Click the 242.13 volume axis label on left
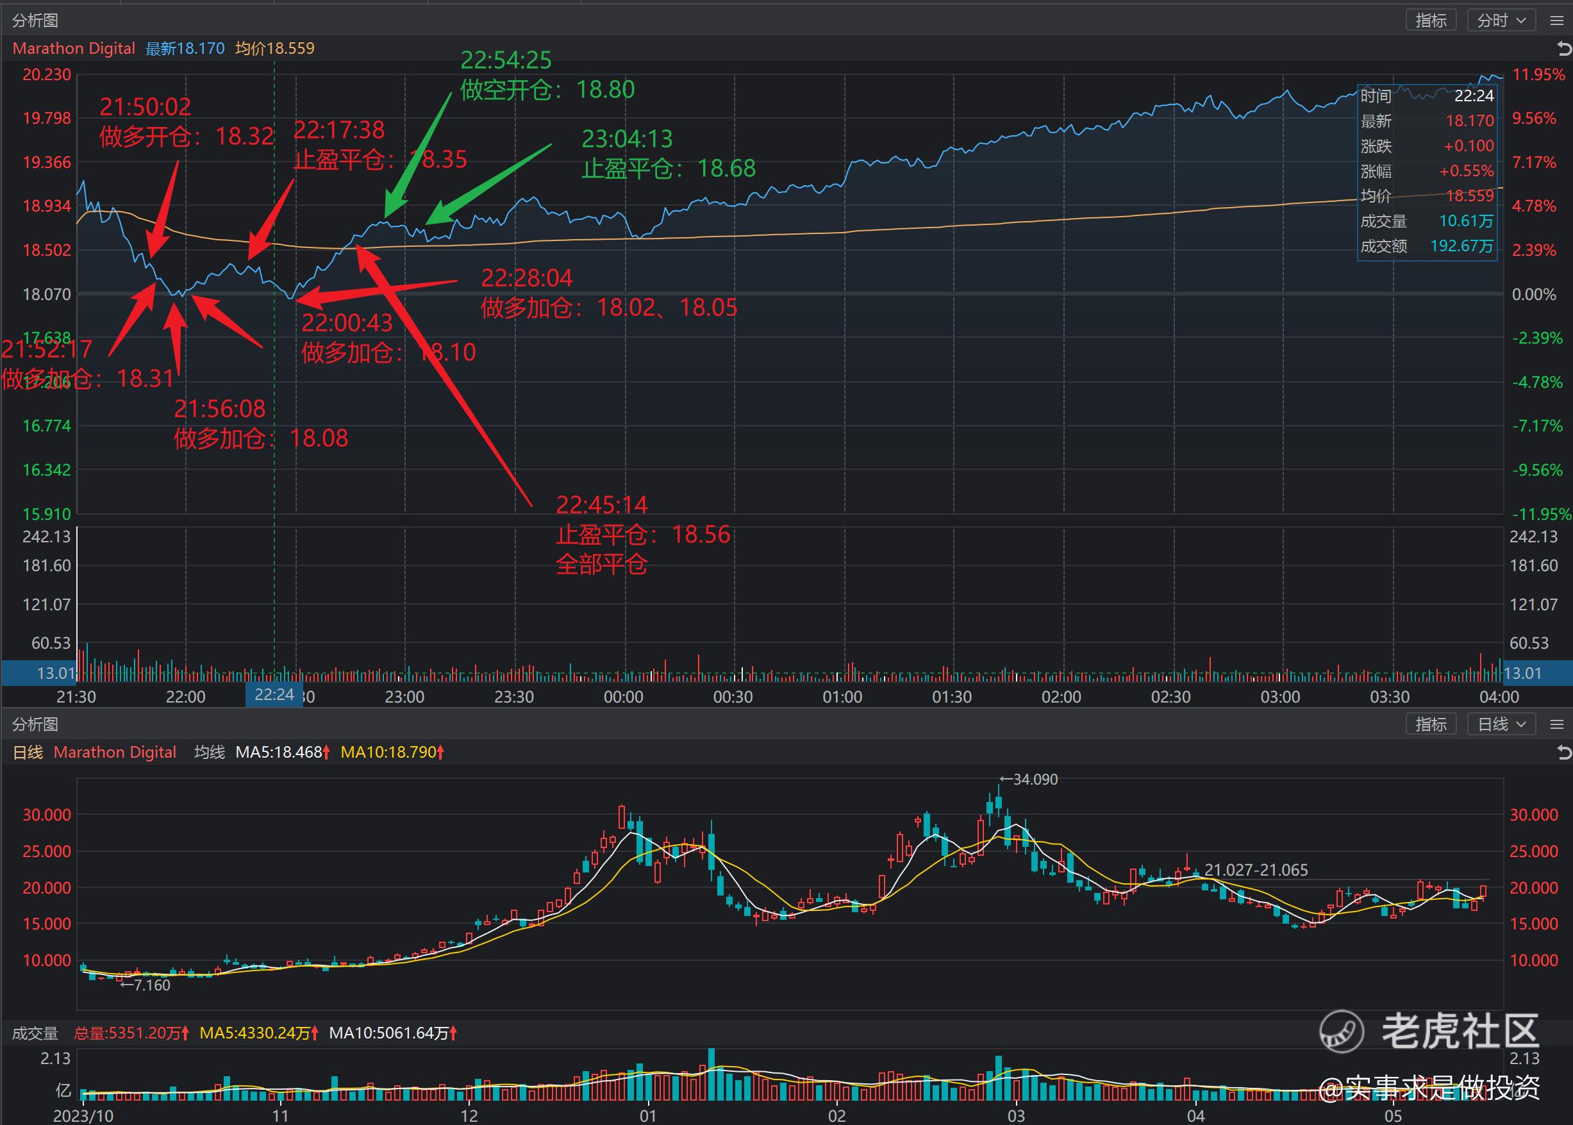 [x=47, y=537]
